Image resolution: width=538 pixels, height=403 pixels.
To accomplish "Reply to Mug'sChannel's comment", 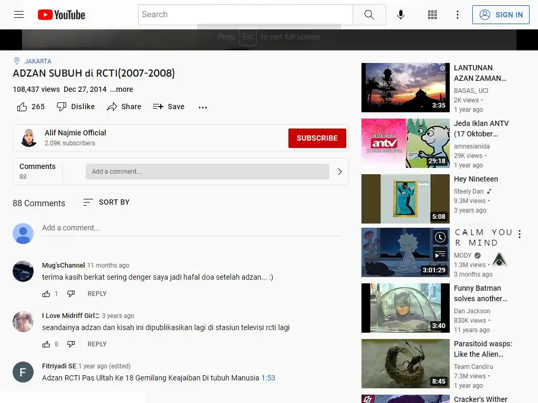I will point(97,294).
